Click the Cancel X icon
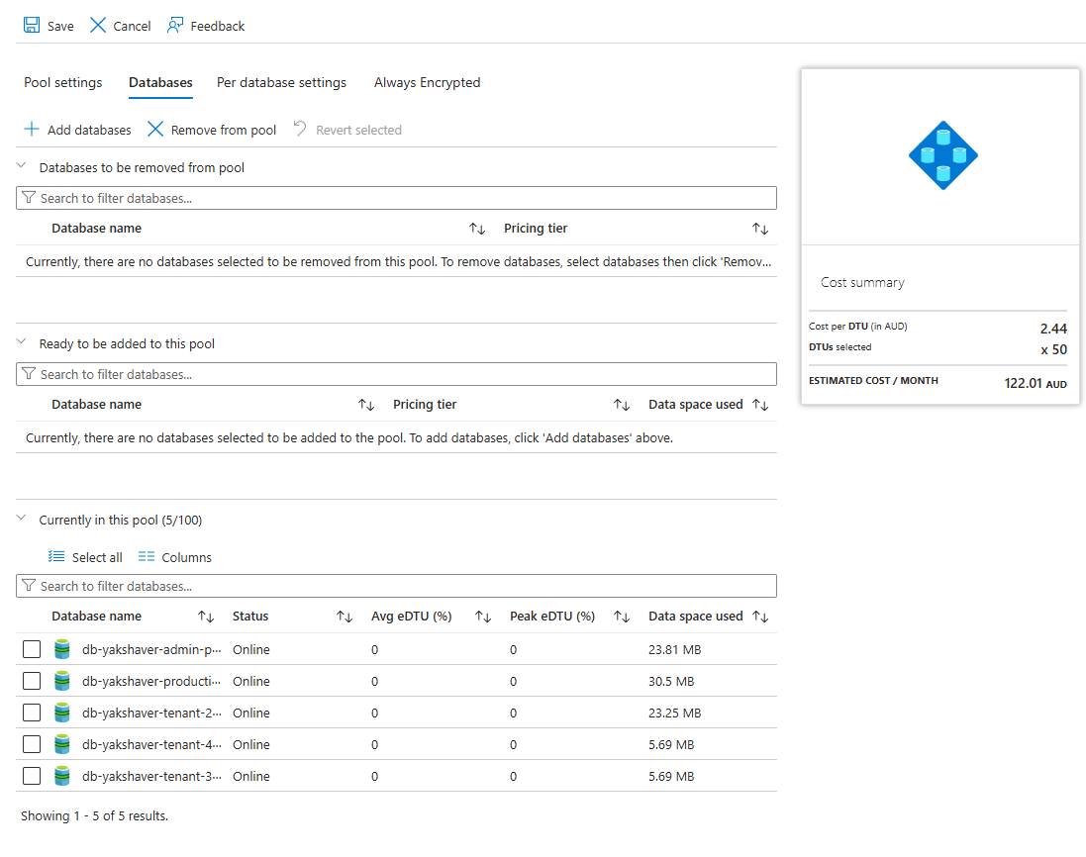 pyautogui.click(x=98, y=26)
